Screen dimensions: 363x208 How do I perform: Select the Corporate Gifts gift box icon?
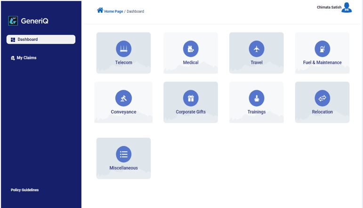191,98
